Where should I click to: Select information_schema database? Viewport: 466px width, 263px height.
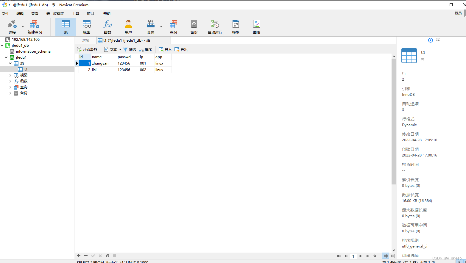[33, 51]
